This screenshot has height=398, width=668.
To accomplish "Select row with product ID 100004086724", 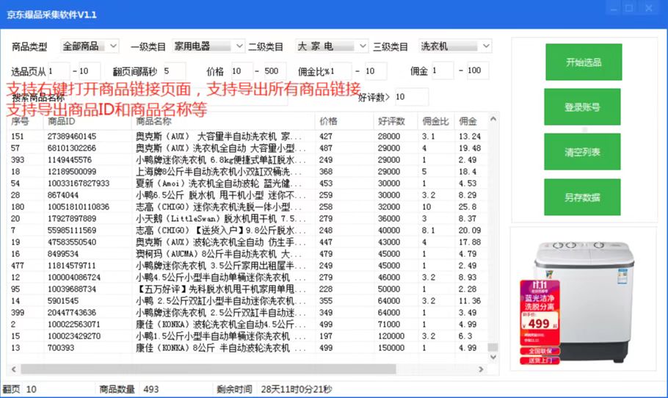I will [x=247, y=277].
